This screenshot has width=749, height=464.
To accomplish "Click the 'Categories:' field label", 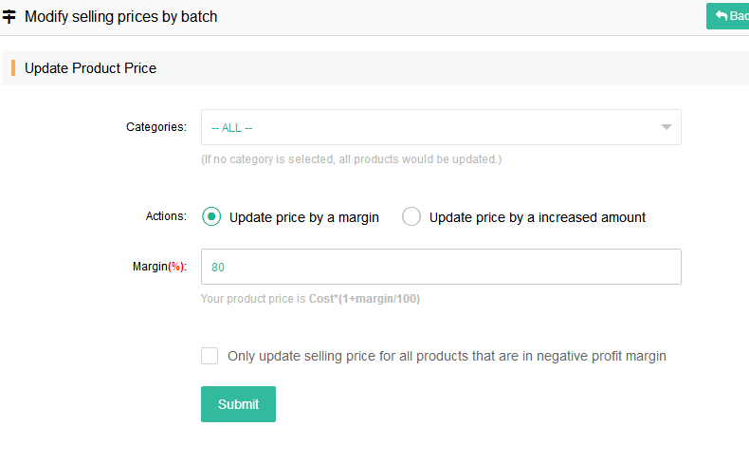I will click(155, 127).
